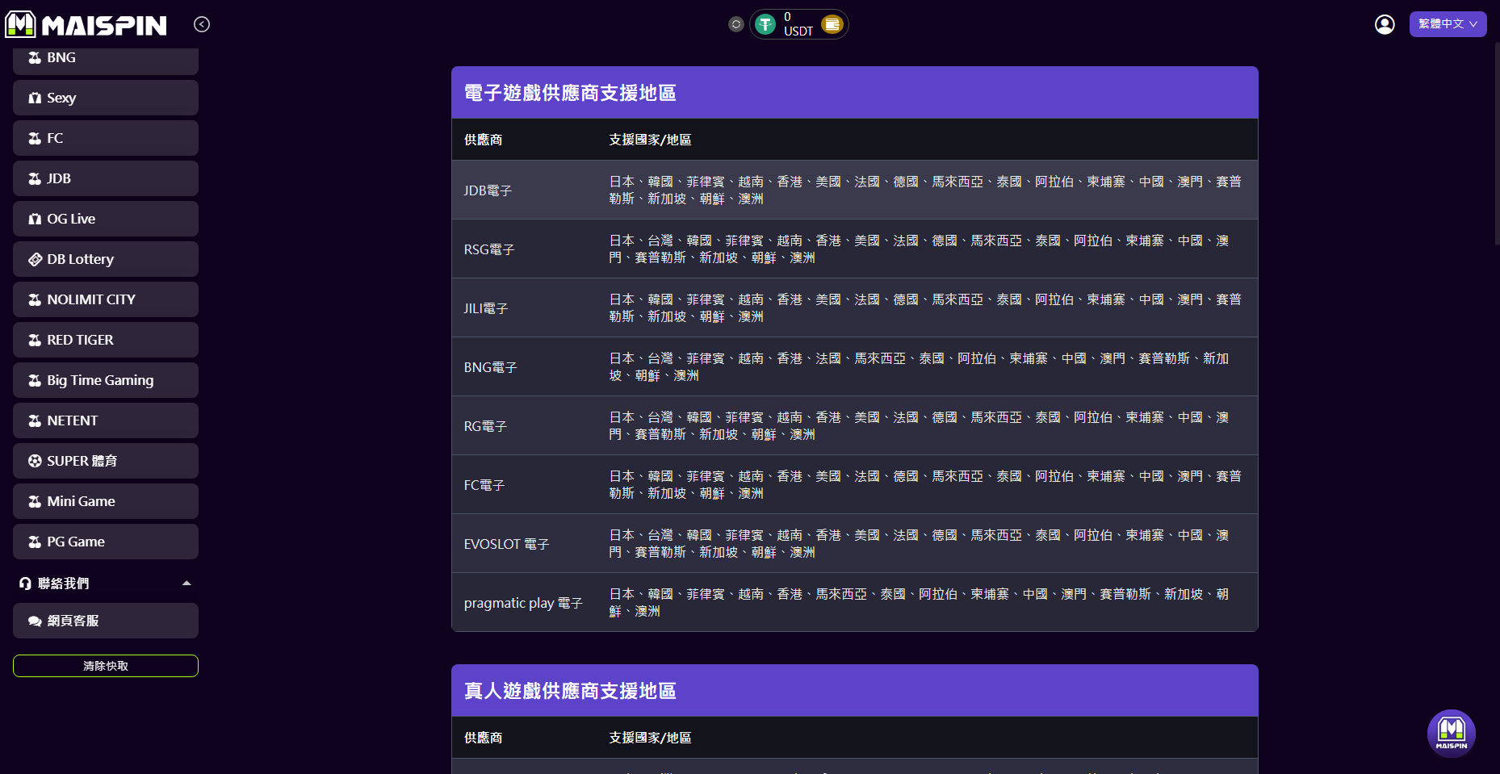This screenshot has width=1500, height=774.
Task: Click the slot icon beside NETENT
Action: pyautogui.click(x=35, y=420)
